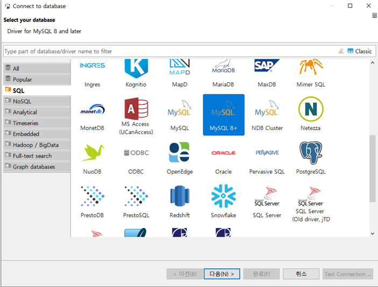Image resolution: width=378 pixels, height=287 pixels.
Task: Click the < 이전(B) back button
Action: click(184, 274)
